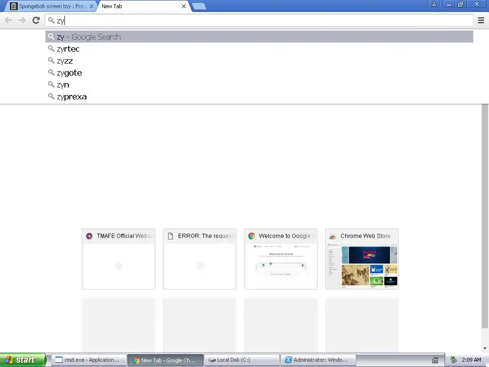The image size is (489, 367).
Task: Choose the zyprexa suggestion
Action: click(x=259, y=97)
